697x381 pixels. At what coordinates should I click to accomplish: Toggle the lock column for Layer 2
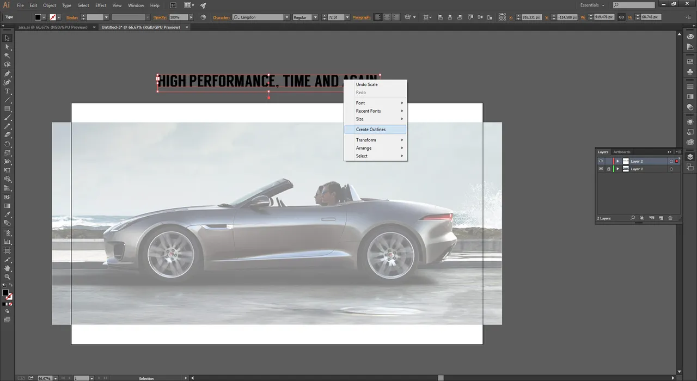point(609,161)
